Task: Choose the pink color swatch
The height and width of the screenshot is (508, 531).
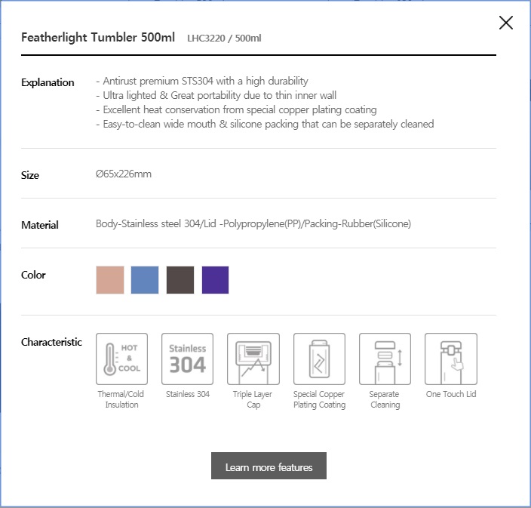Action: click(x=110, y=280)
